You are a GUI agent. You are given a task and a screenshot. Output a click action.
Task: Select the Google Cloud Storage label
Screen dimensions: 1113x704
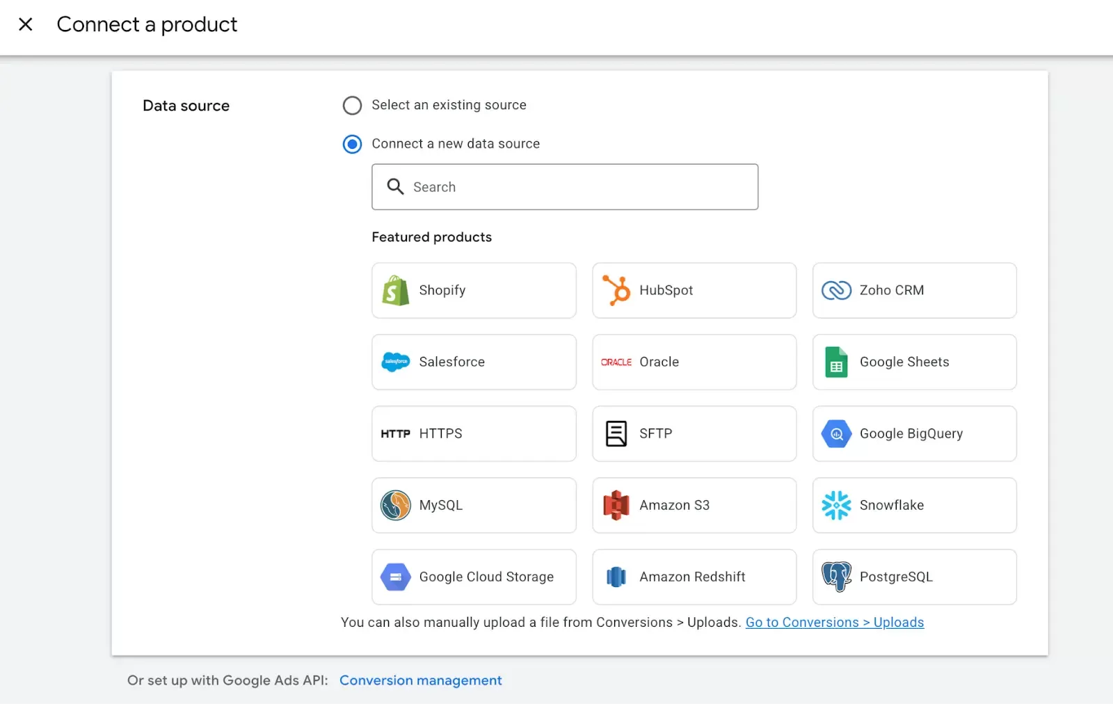(487, 577)
